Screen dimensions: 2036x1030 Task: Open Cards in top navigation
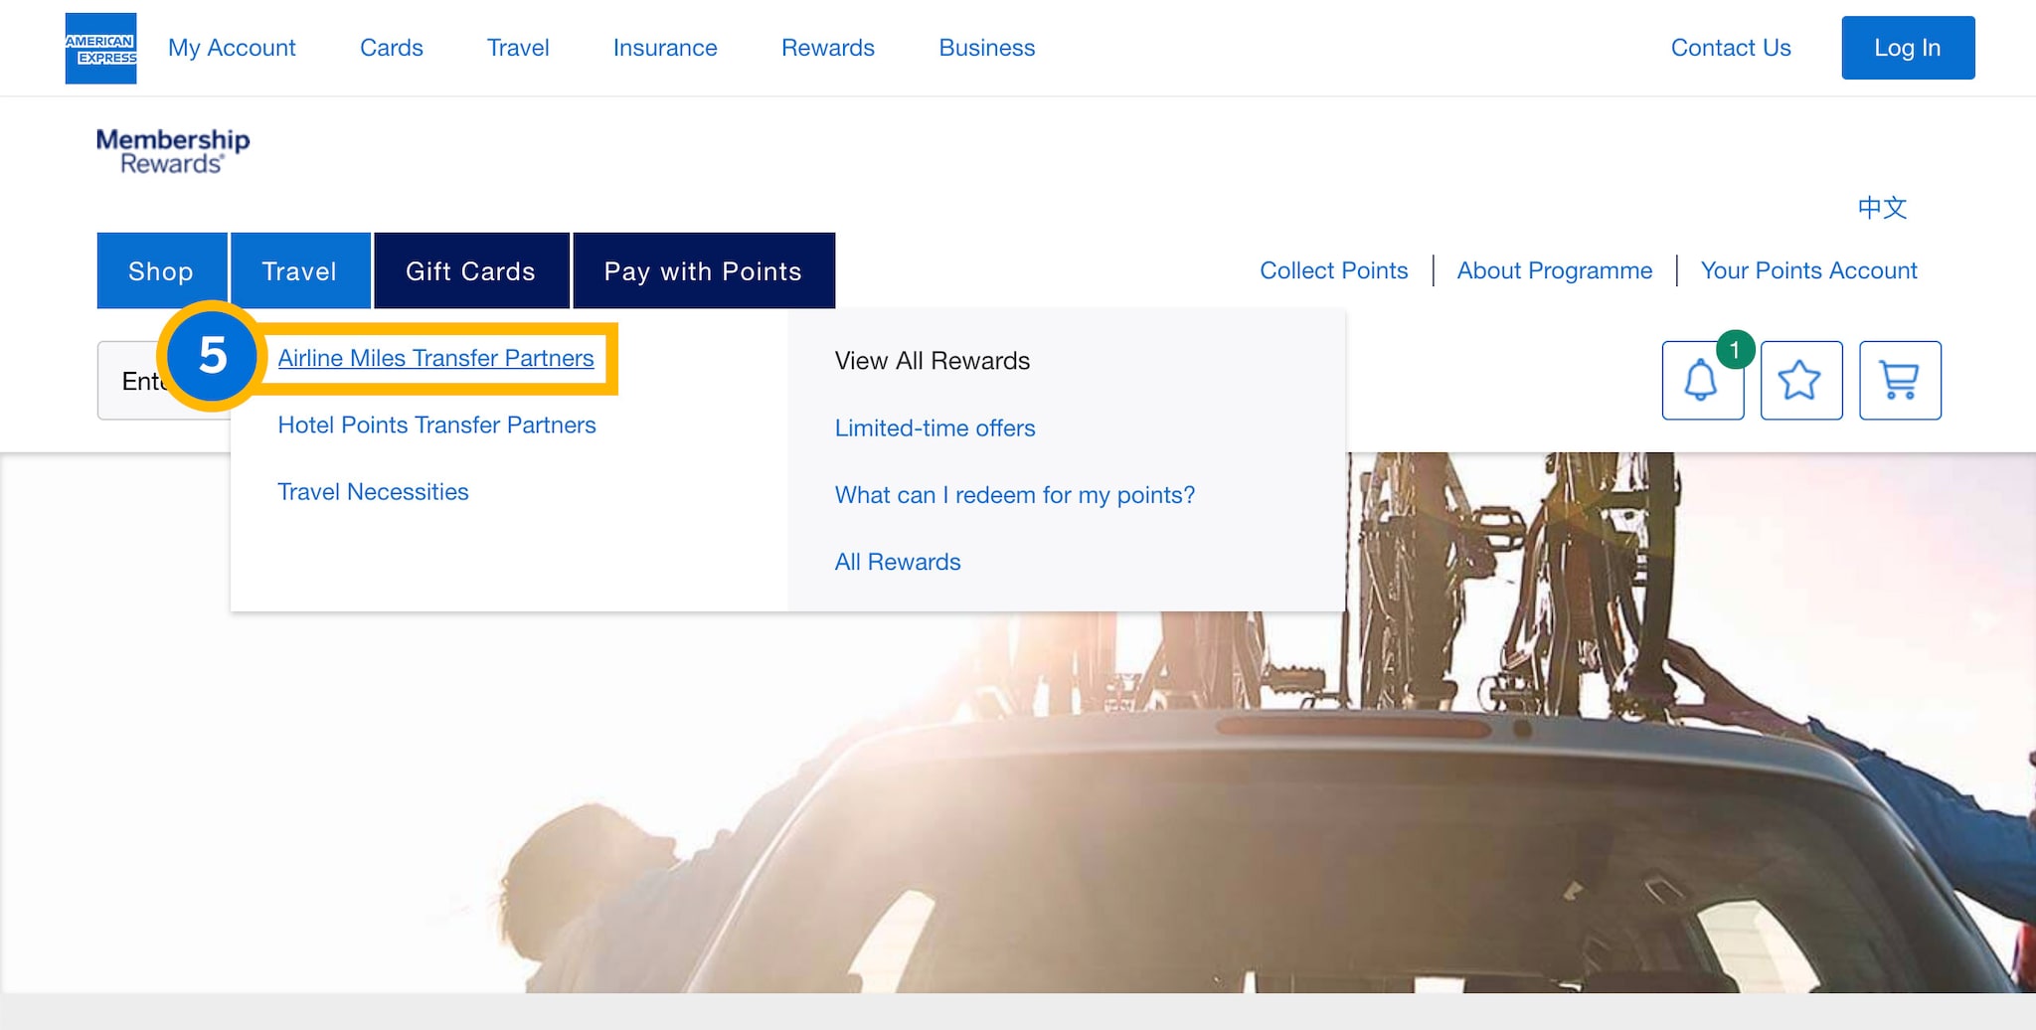(x=391, y=48)
